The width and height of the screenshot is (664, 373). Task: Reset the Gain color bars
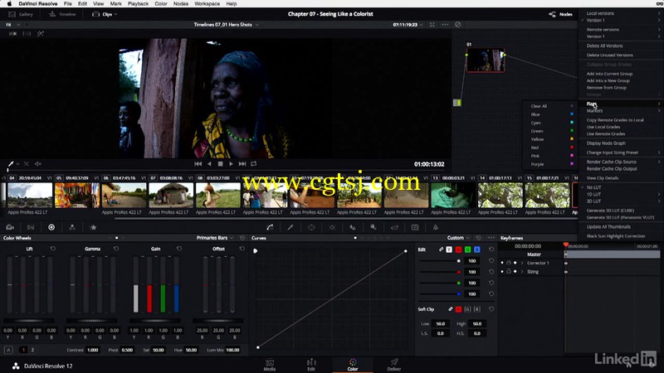(179, 249)
